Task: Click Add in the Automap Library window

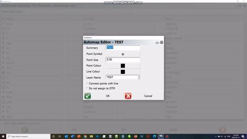Action: [74, 130]
